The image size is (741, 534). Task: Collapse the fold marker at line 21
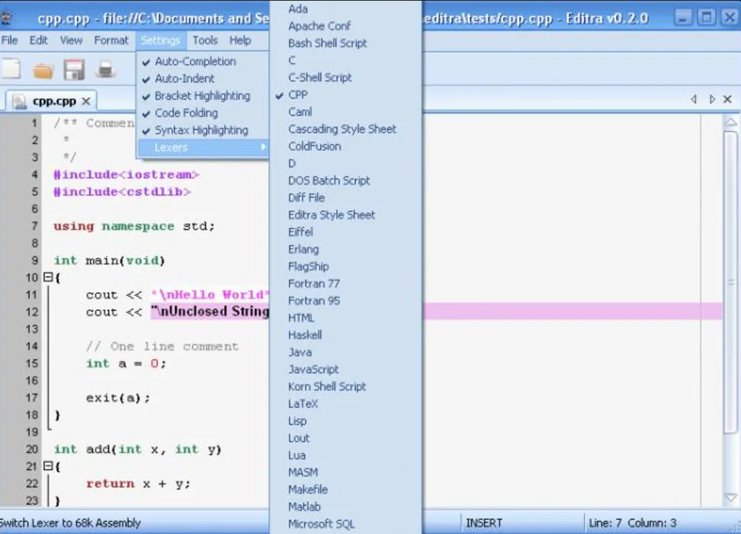point(48,466)
